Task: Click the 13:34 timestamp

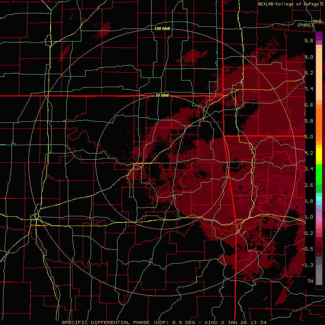Action: [258, 322]
